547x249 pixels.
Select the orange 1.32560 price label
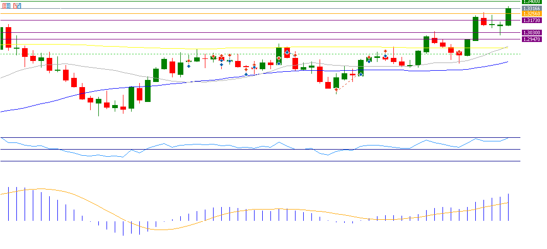pyautogui.click(x=533, y=14)
